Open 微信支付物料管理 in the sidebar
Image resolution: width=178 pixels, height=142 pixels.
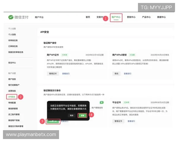tap(16, 126)
